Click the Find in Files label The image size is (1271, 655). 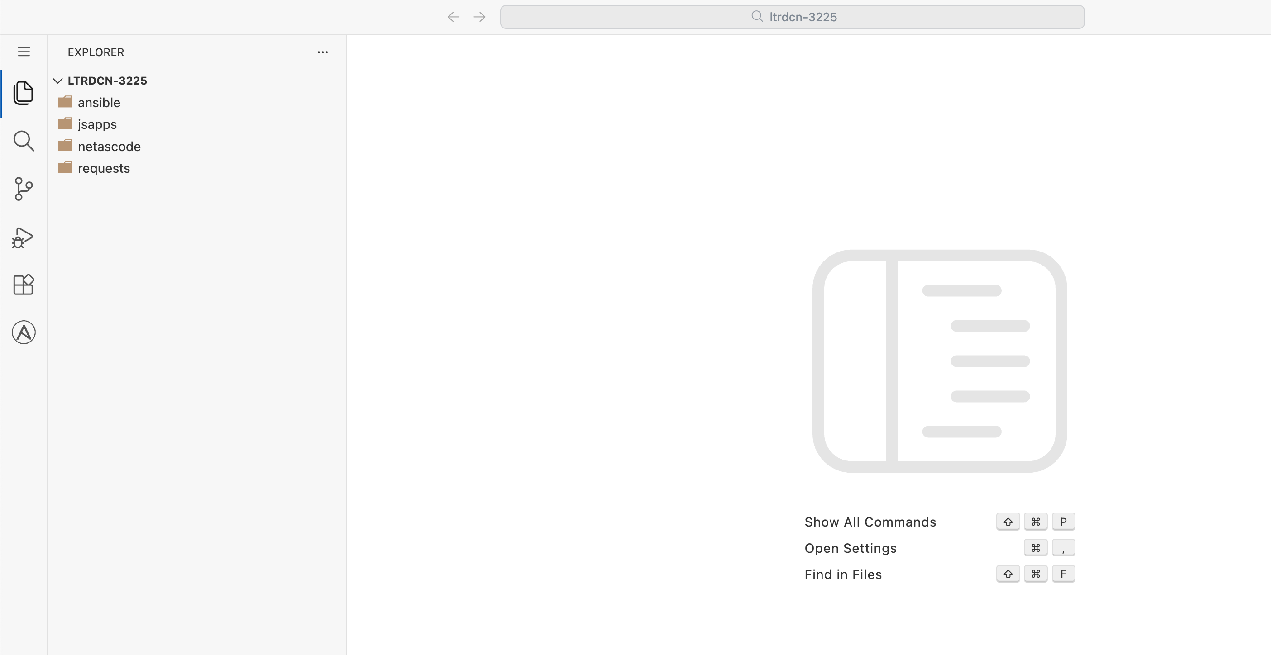tap(843, 574)
